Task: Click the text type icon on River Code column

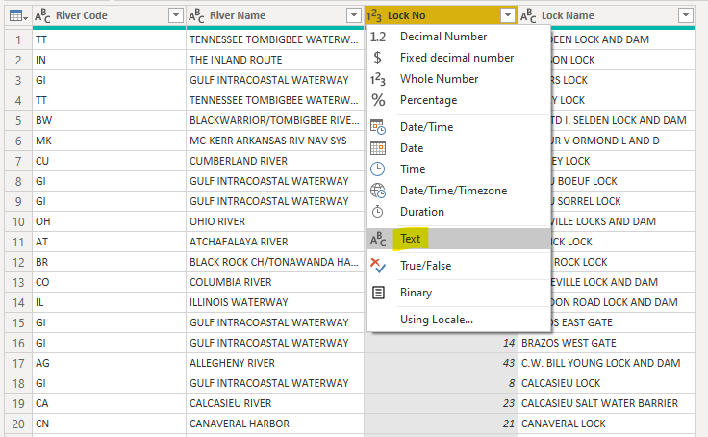Action: [x=42, y=15]
